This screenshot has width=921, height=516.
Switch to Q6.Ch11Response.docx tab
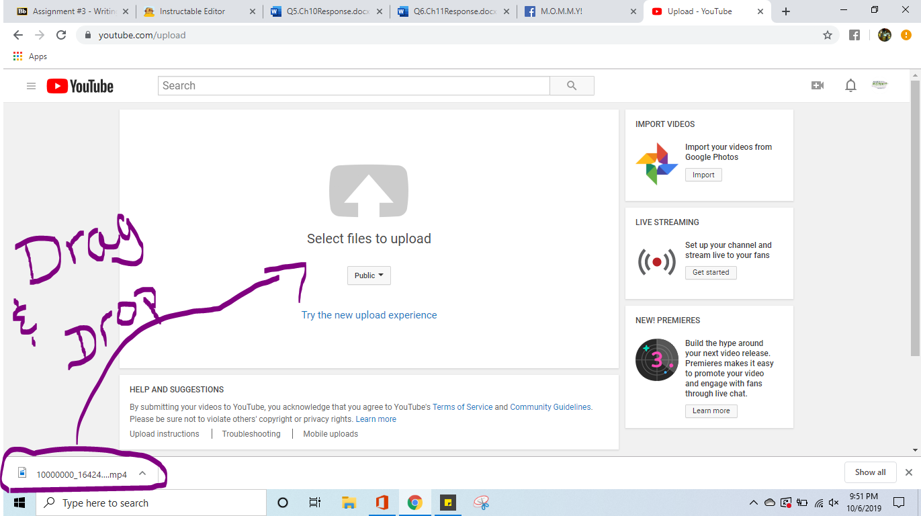(453, 11)
